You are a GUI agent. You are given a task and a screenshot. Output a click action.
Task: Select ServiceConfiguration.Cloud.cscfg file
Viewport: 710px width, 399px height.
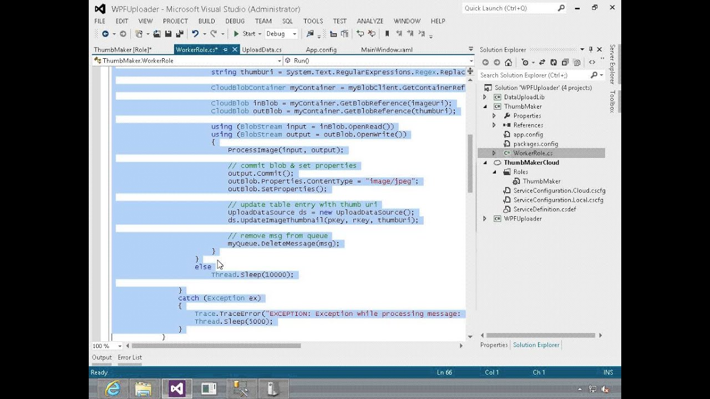tap(559, 191)
